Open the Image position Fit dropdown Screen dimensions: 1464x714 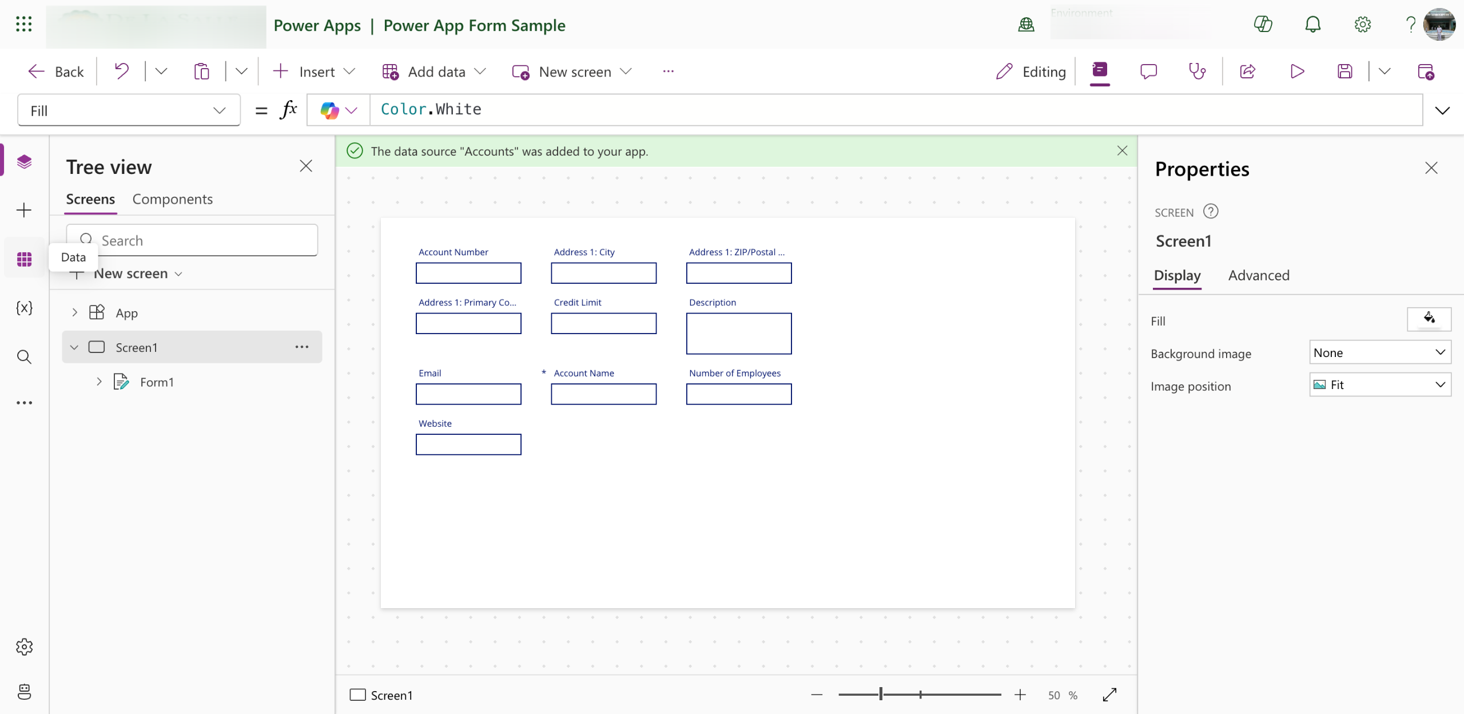coord(1380,384)
